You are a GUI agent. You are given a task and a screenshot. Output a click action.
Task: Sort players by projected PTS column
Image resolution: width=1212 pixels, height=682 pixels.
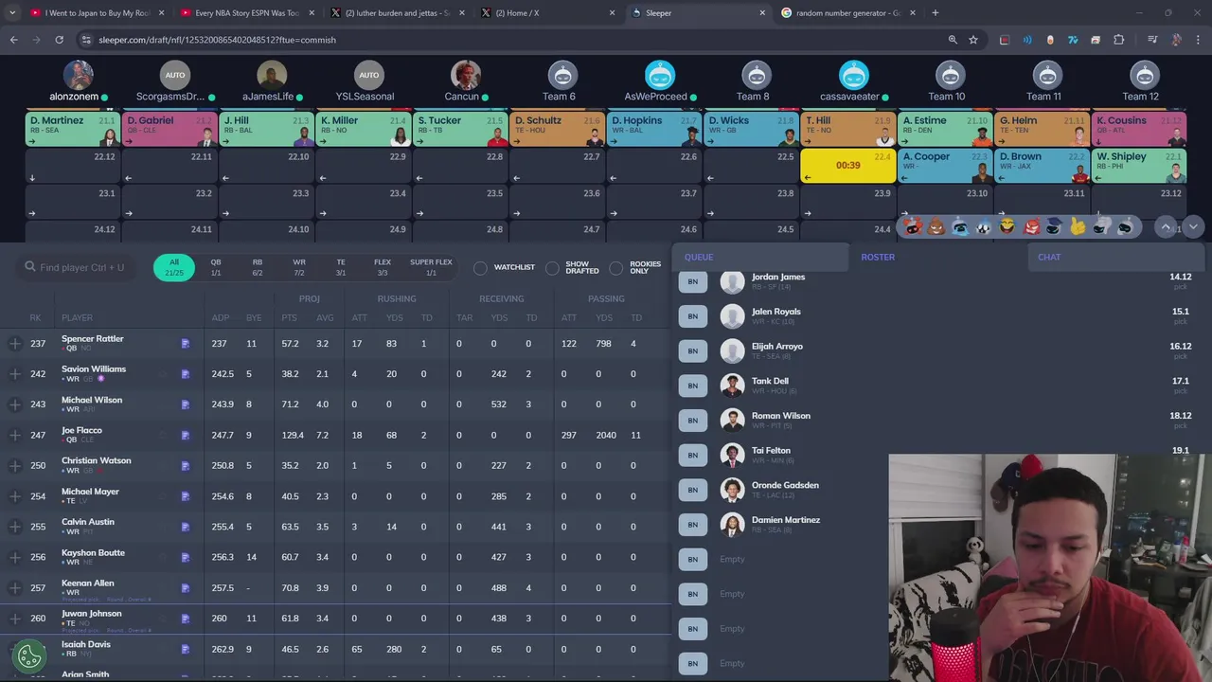[289, 318]
